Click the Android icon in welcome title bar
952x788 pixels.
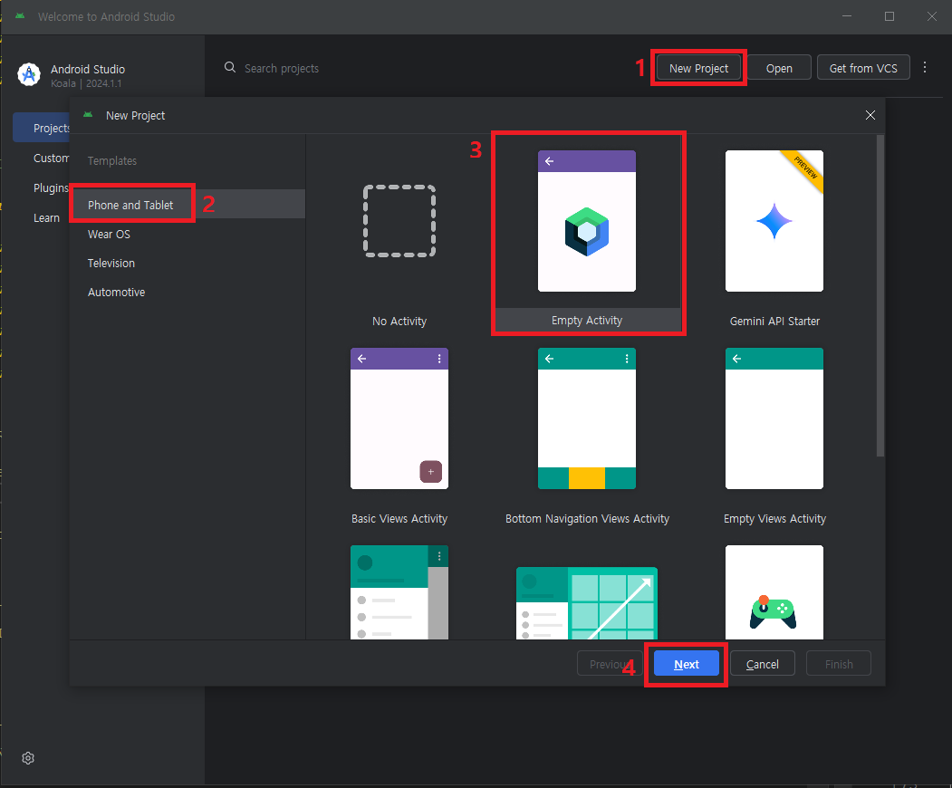(20, 15)
